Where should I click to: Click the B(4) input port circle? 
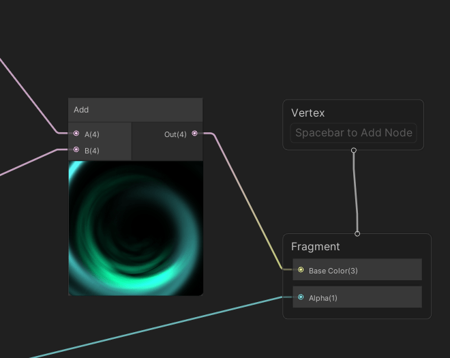tap(76, 149)
